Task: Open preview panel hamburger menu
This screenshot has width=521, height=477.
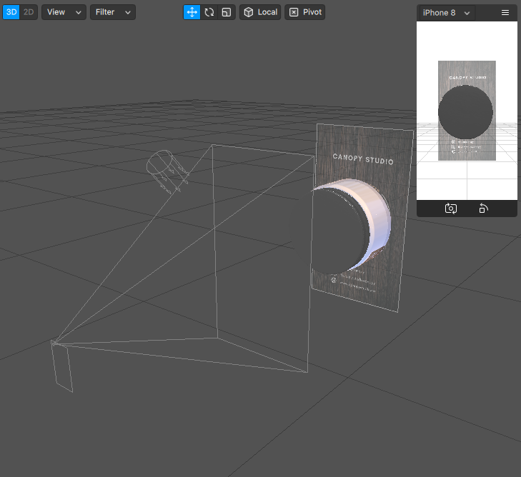Action: point(505,13)
